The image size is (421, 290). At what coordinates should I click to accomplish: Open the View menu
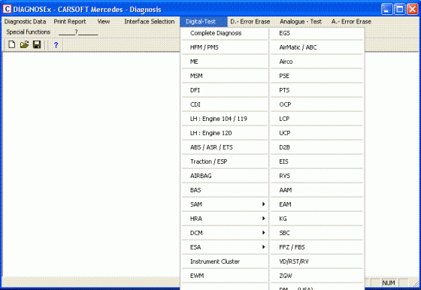(104, 22)
